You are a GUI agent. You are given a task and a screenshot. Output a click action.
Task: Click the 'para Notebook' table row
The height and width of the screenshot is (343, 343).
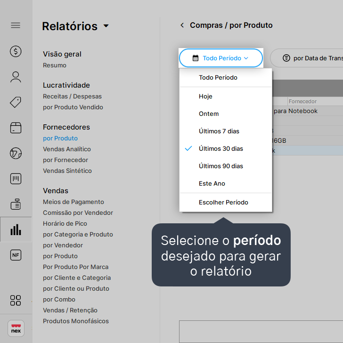[308, 111]
